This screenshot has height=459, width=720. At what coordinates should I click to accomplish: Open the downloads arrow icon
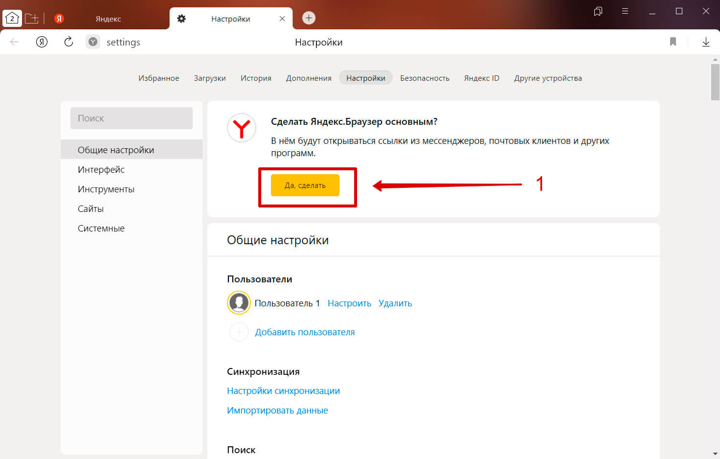click(x=706, y=42)
